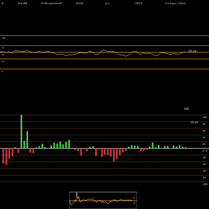Open the mini overview chart thumbnail
Image resolution: width=209 pixels, height=209 pixels.
point(103,200)
